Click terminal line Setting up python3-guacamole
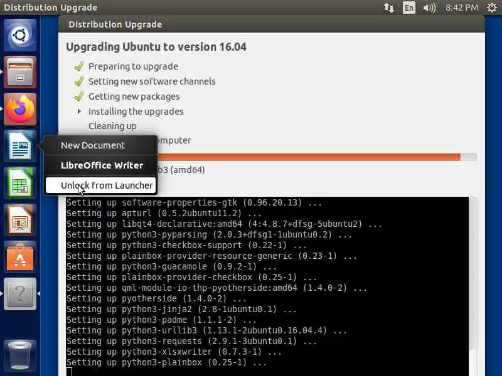This screenshot has height=376, width=502. (x=171, y=266)
